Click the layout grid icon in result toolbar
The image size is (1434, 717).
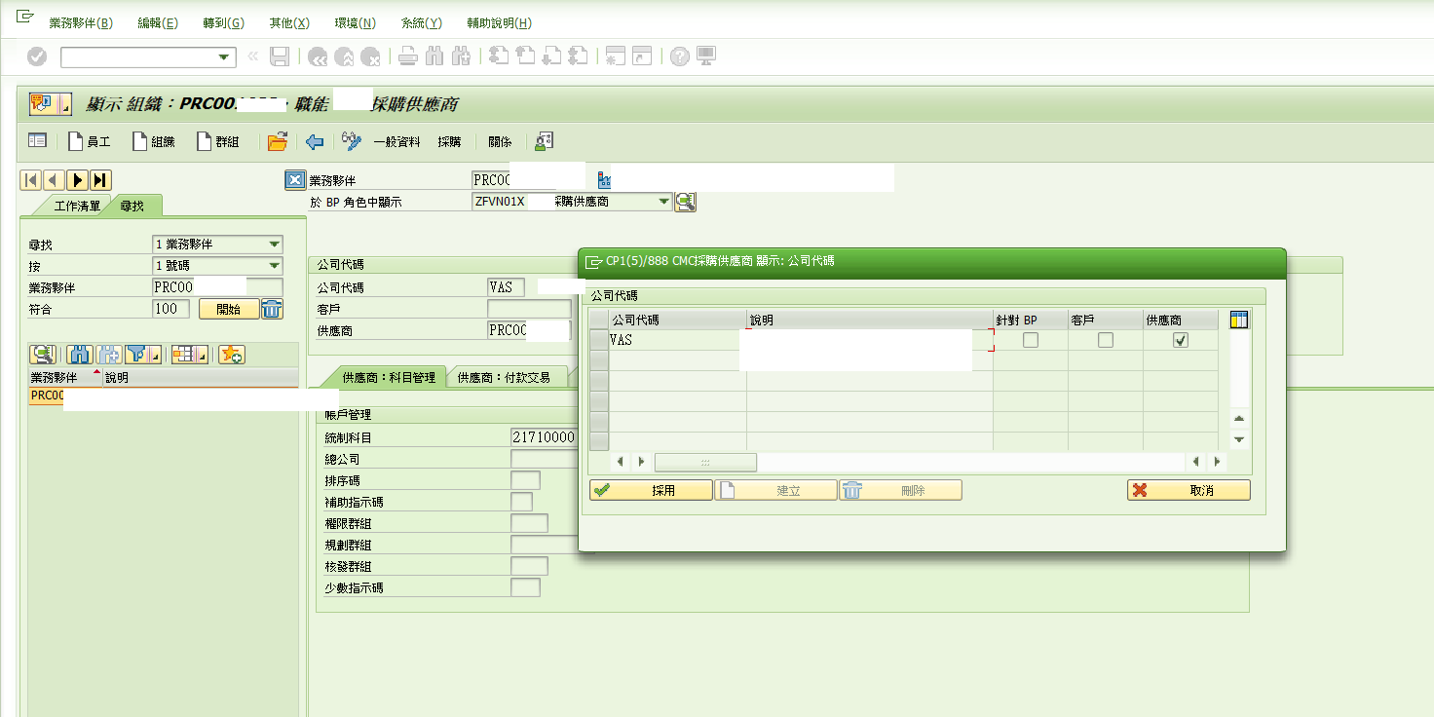coord(183,354)
